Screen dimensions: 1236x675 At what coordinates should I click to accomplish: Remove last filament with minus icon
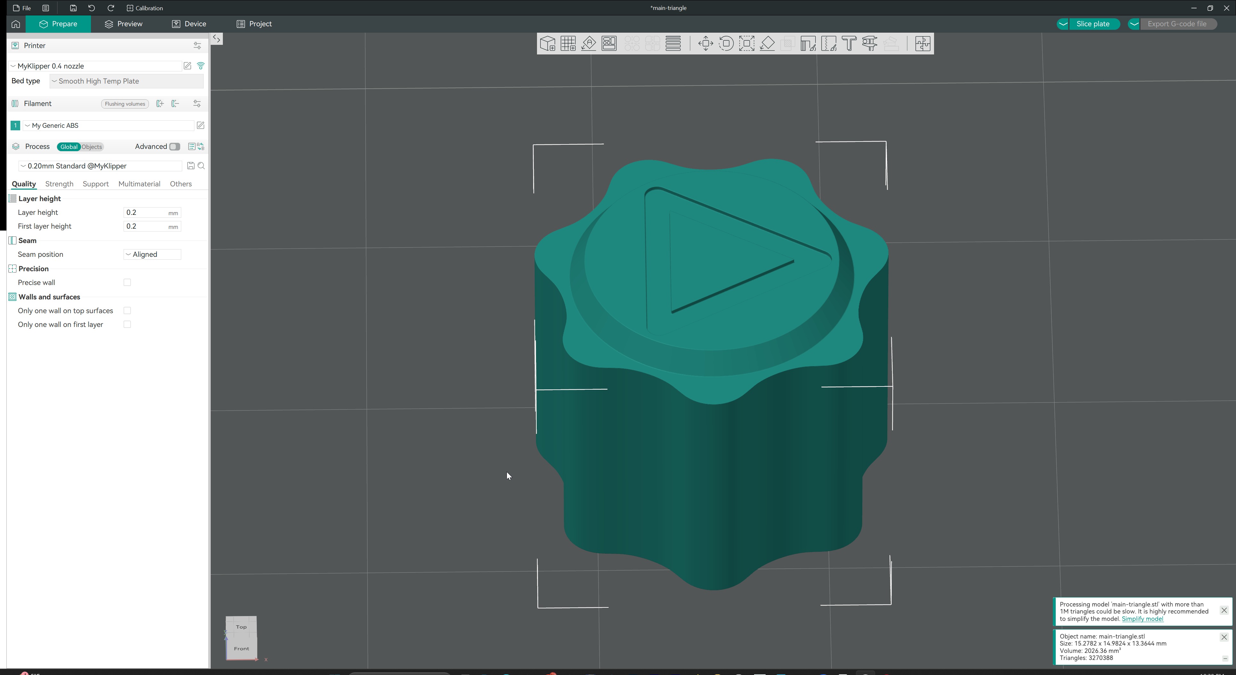click(175, 104)
